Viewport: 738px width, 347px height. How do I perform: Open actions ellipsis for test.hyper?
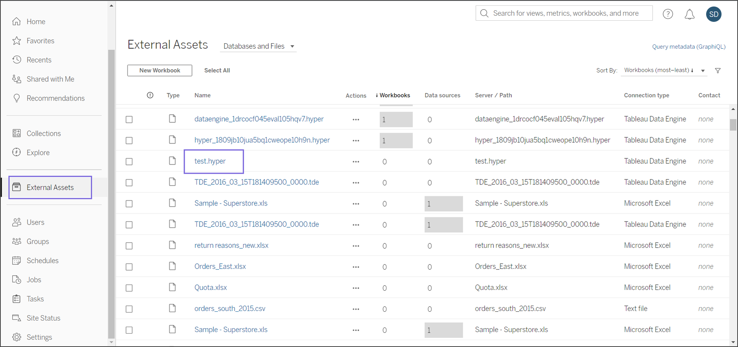[356, 162]
